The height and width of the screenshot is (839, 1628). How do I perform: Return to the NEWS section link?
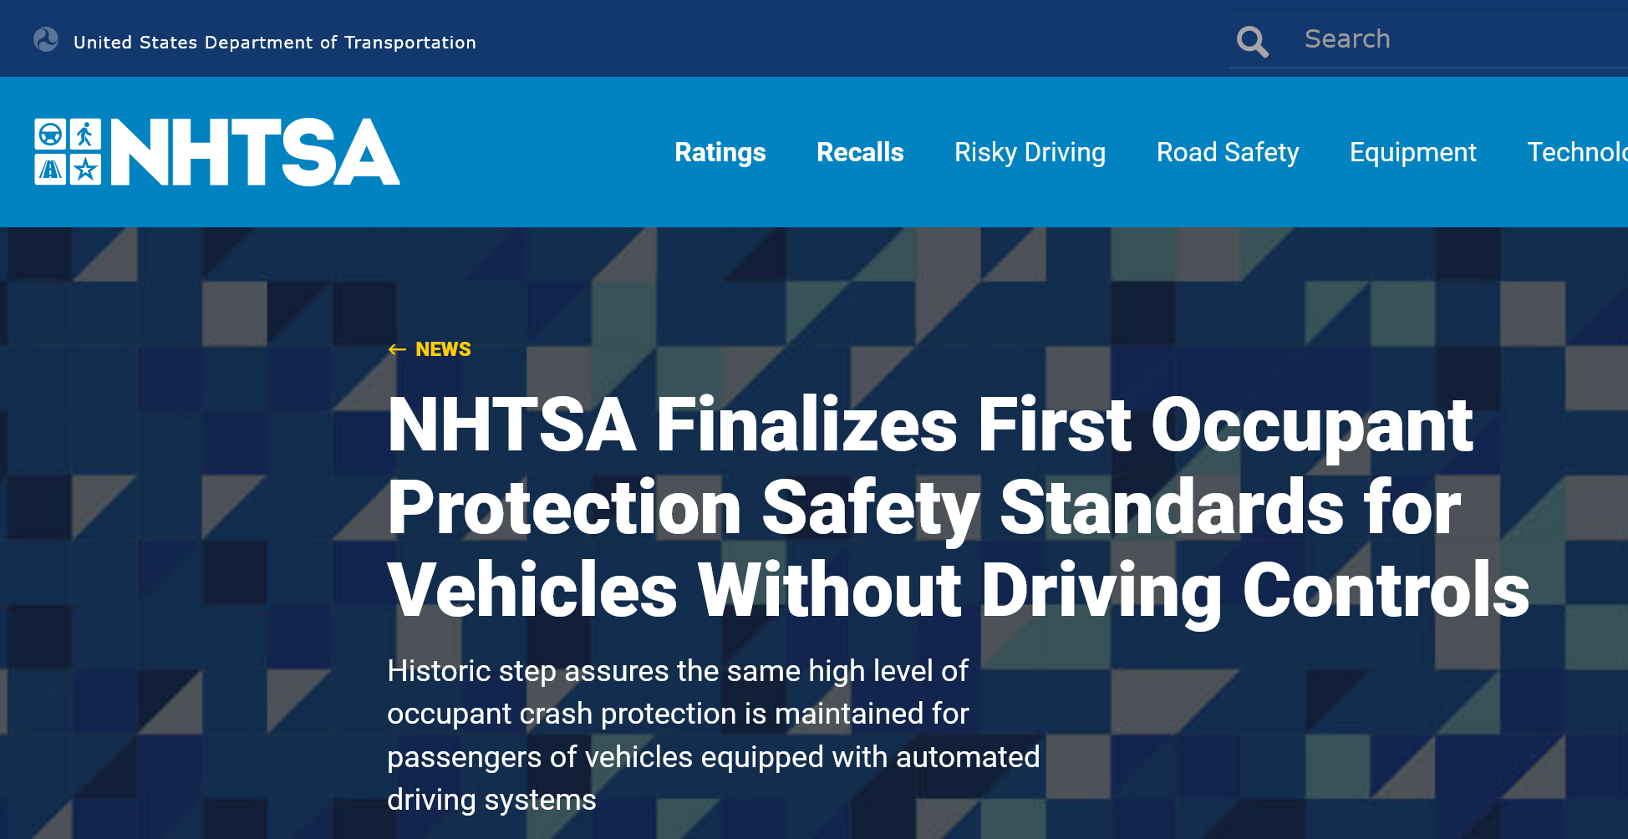click(x=443, y=349)
